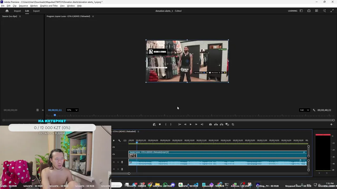Open Discord from the taskbar
The image size is (337, 189).
[x=173, y=185]
